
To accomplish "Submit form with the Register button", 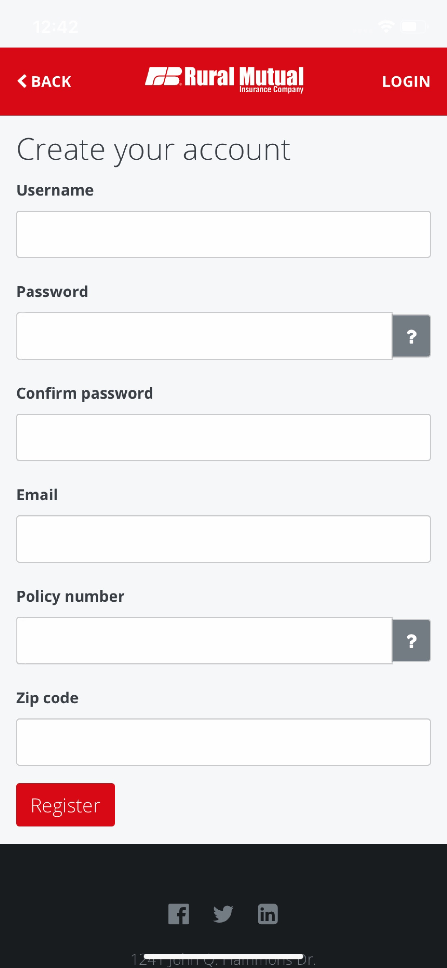I will [x=66, y=805].
